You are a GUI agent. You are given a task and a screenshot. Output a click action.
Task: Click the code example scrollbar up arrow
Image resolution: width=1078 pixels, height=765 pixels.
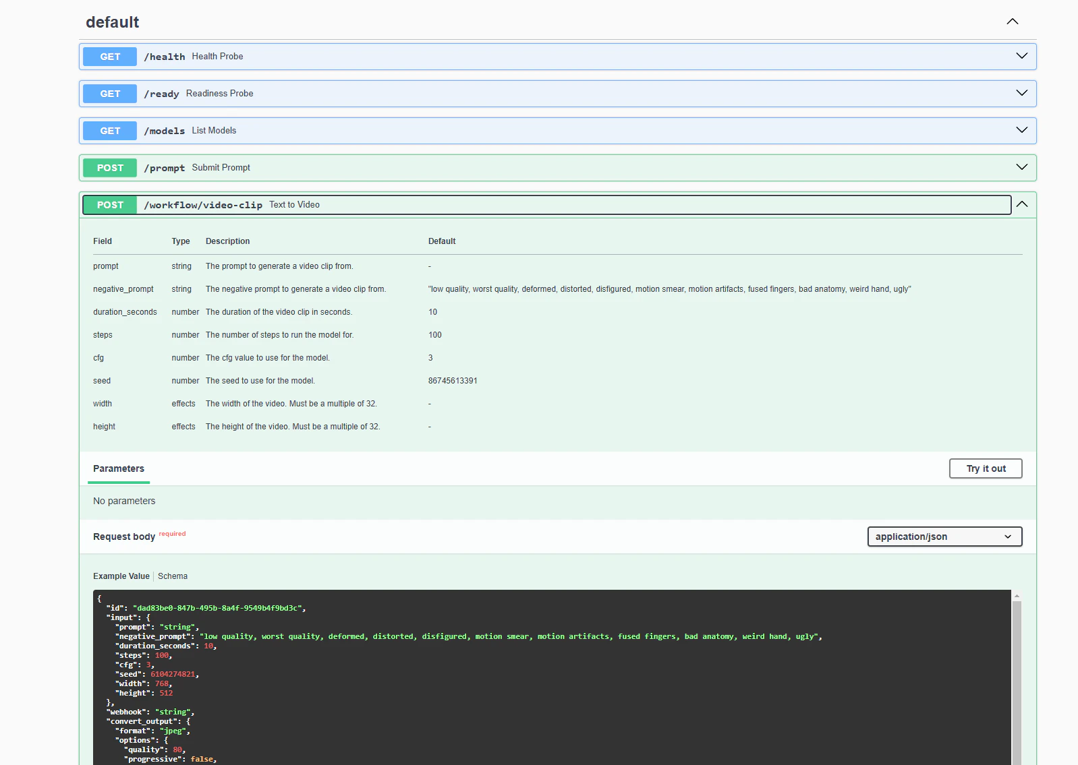1017,596
